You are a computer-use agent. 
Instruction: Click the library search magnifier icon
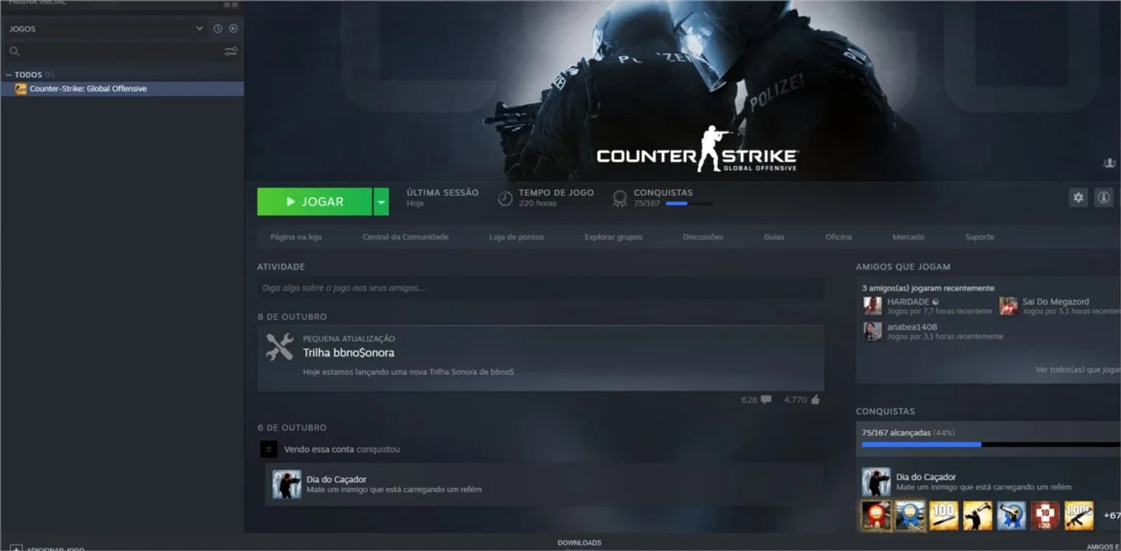(14, 52)
